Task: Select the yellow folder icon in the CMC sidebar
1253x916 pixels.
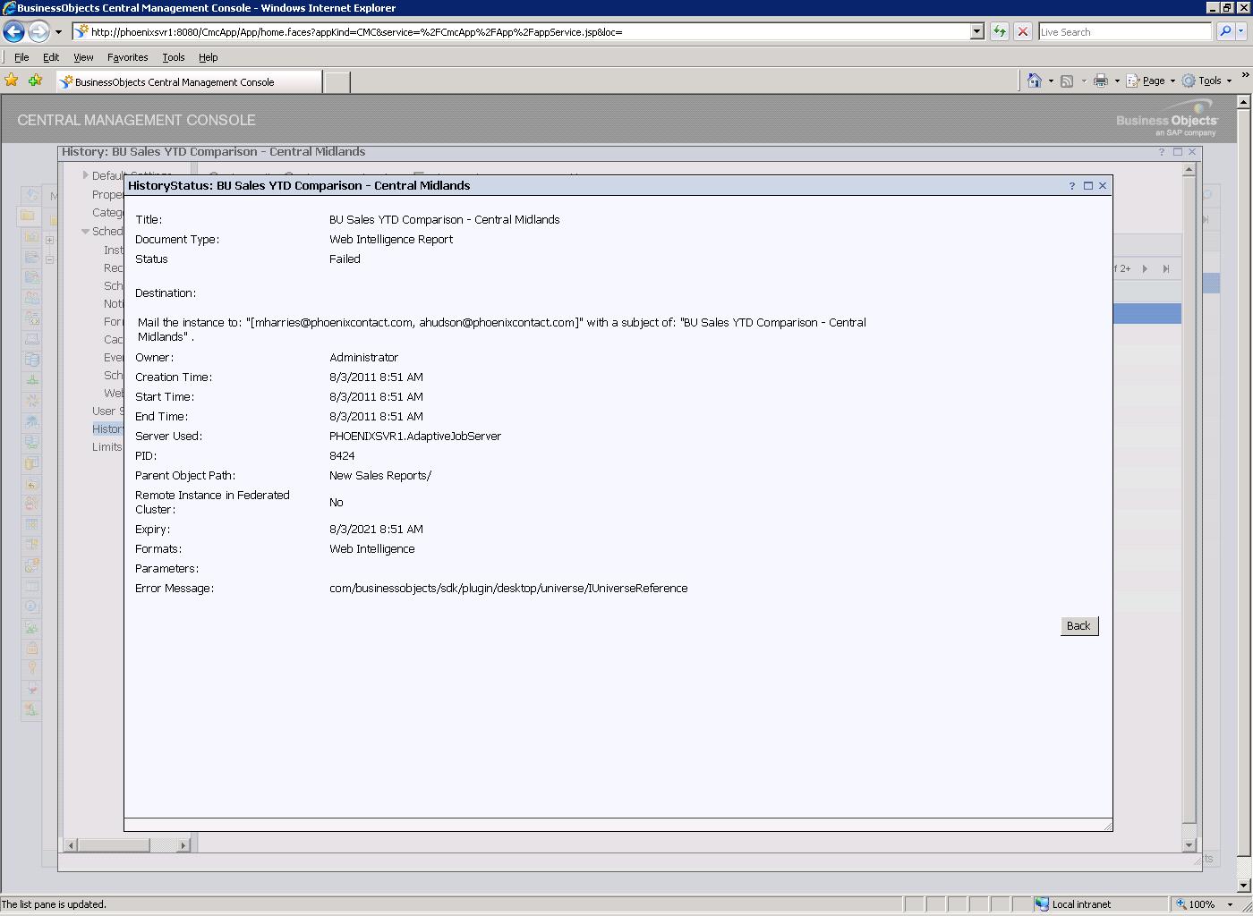Action: coord(31,215)
